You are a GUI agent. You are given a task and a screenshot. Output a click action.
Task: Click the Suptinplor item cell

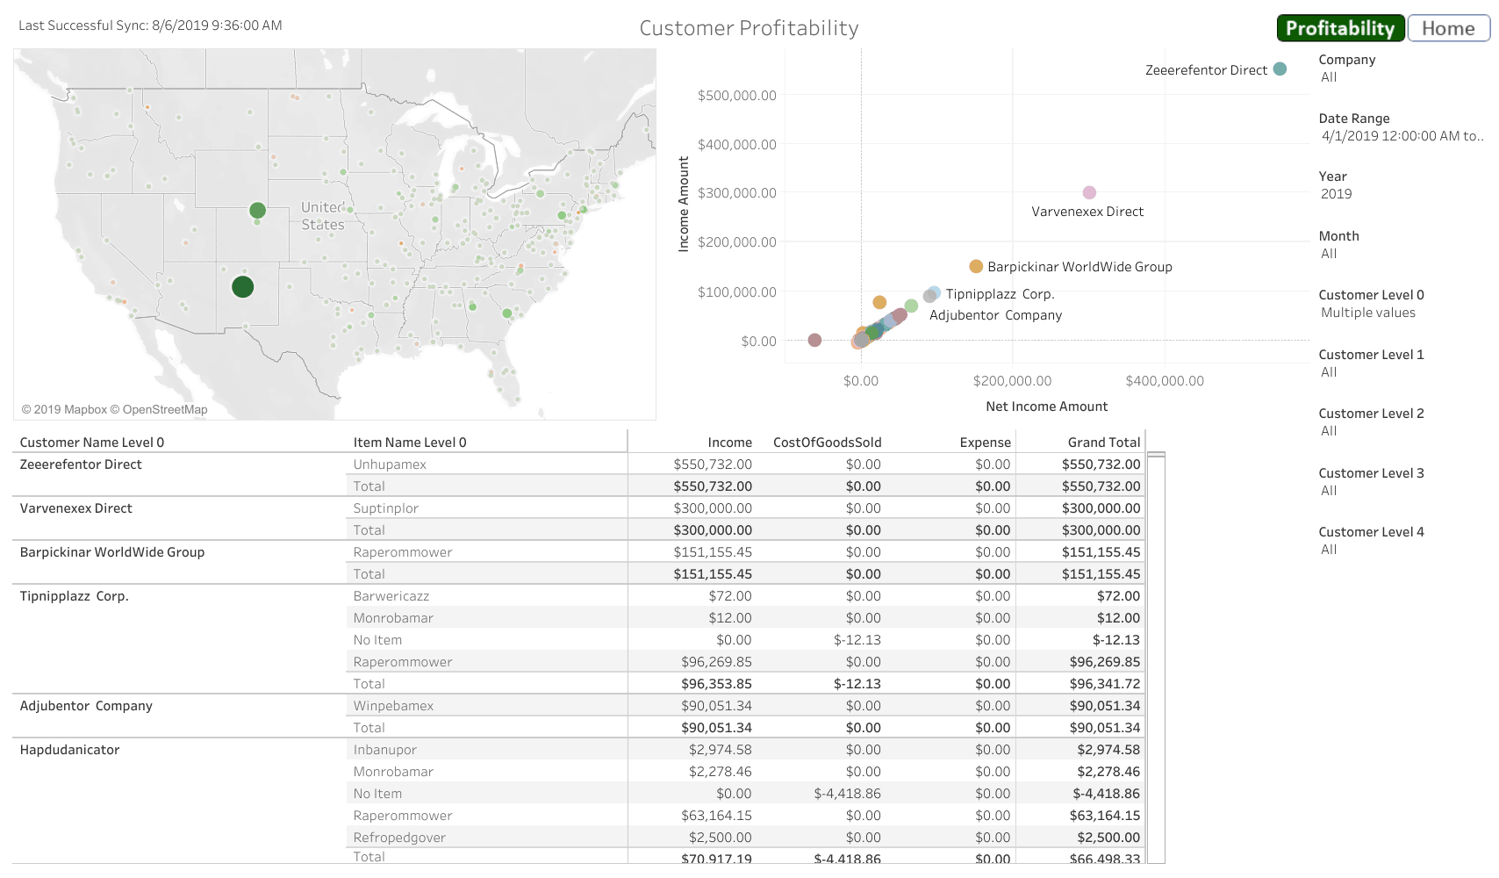386,508
